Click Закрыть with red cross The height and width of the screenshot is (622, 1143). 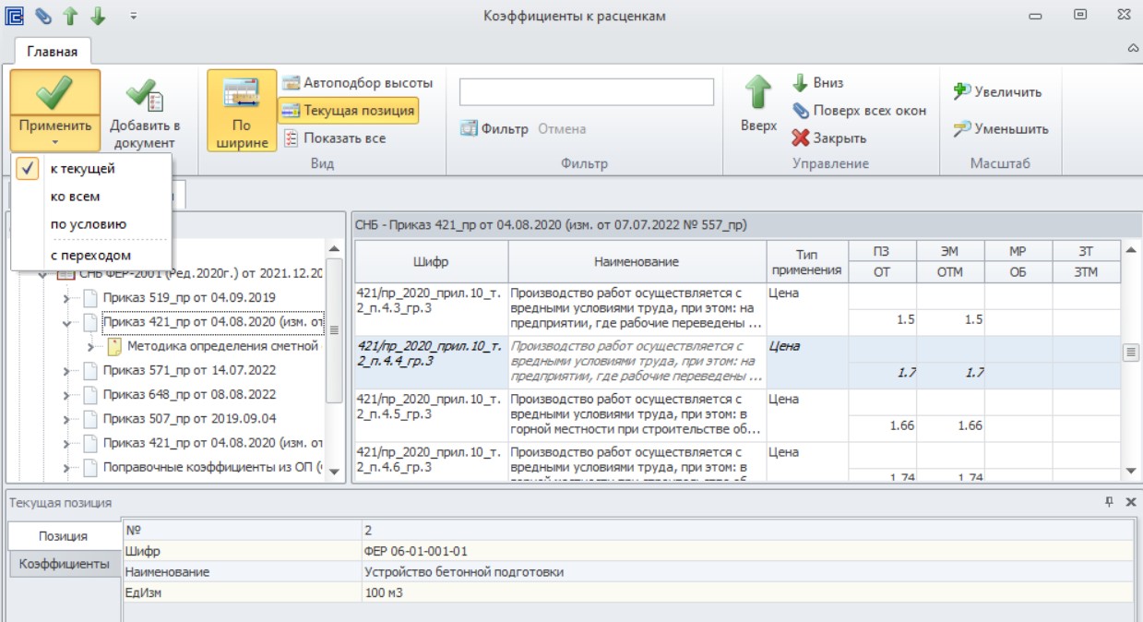coord(828,138)
